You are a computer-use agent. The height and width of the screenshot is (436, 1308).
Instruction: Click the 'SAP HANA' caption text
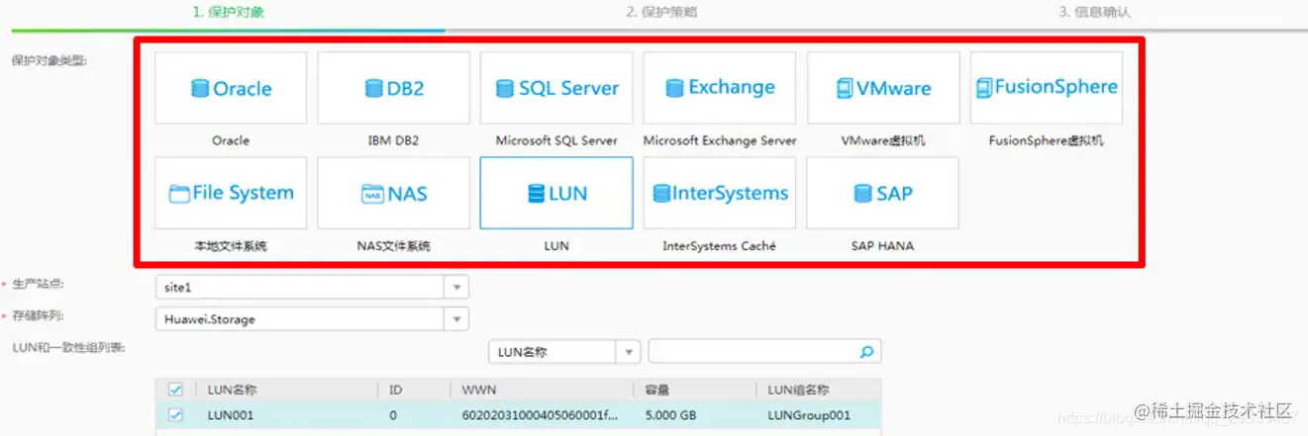(x=882, y=245)
